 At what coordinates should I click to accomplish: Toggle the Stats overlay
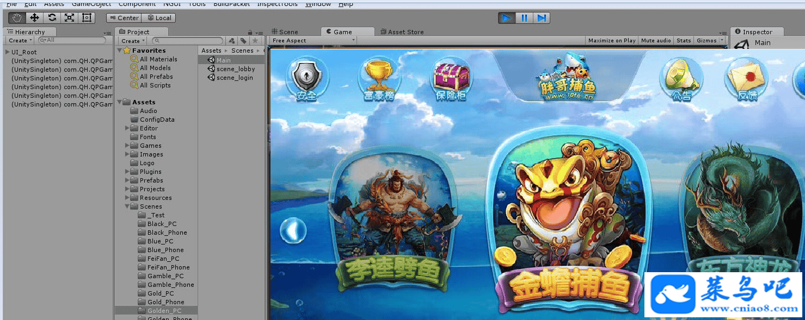point(684,41)
